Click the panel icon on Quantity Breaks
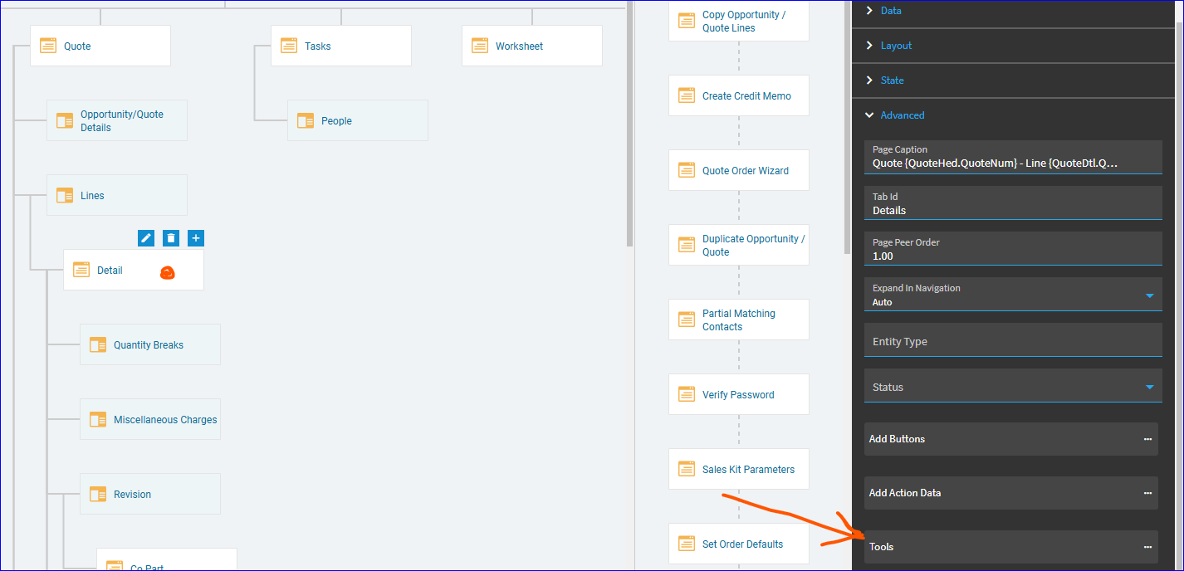 pos(98,344)
